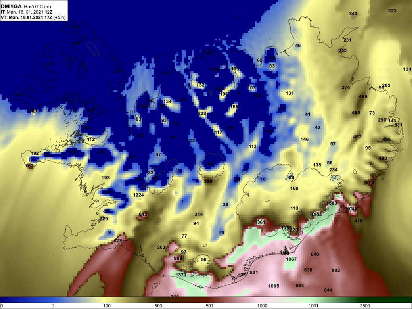Select the map value '1005'

click(x=274, y=286)
